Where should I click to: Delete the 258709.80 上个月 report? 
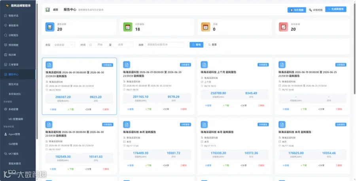[261, 105]
